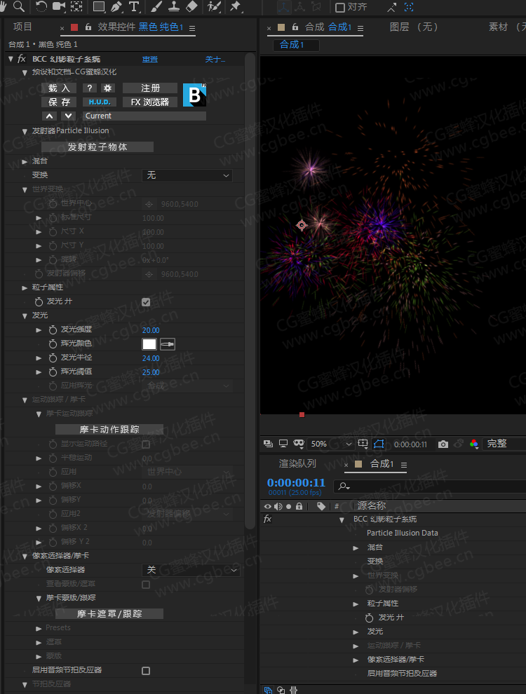Select the Eraser tool
The image size is (526, 694).
192,7
